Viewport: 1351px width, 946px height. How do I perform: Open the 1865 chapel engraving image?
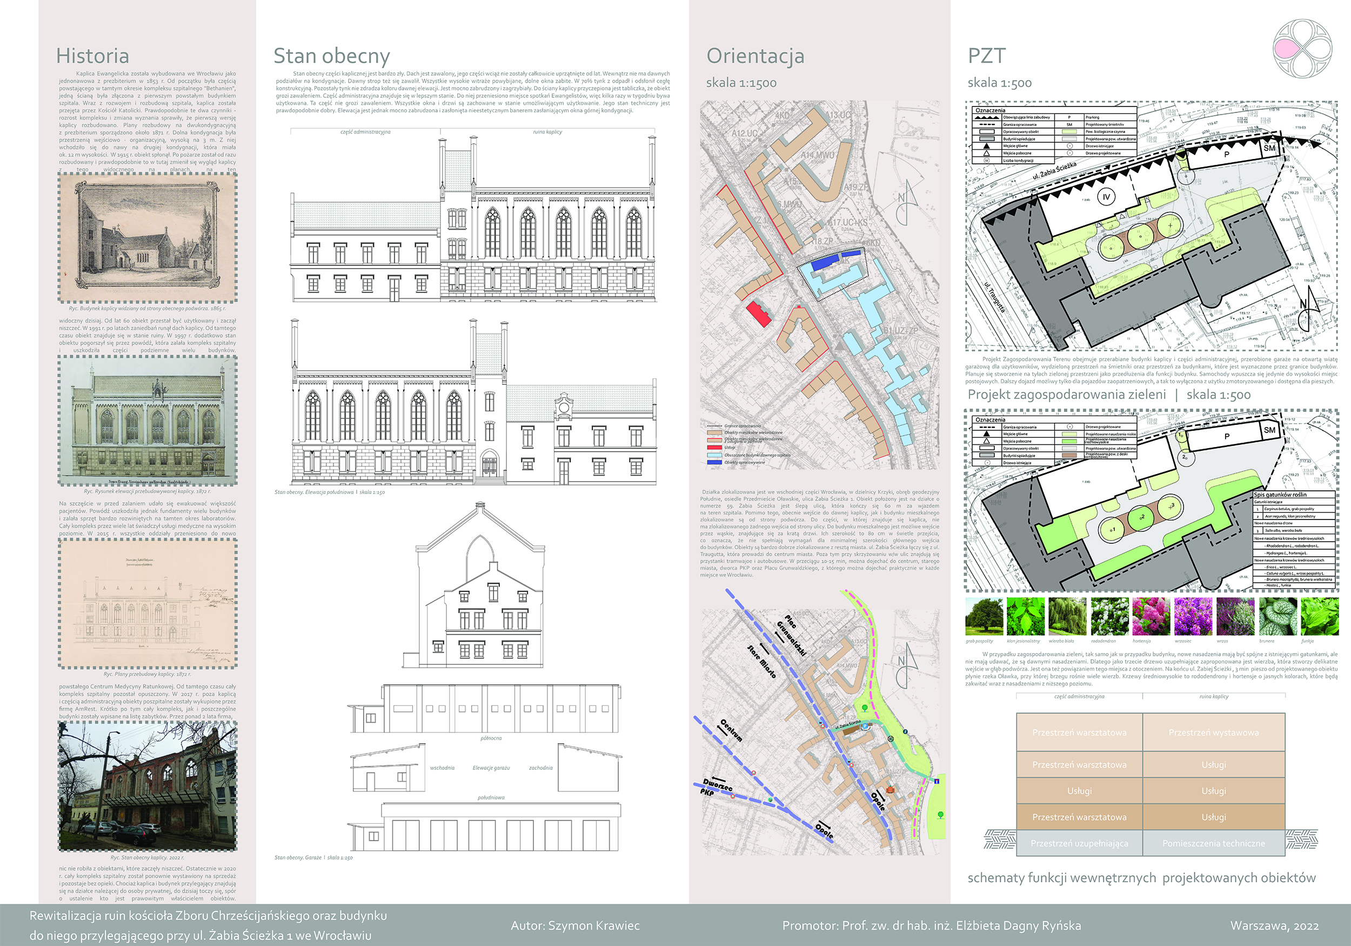pyautogui.click(x=148, y=238)
